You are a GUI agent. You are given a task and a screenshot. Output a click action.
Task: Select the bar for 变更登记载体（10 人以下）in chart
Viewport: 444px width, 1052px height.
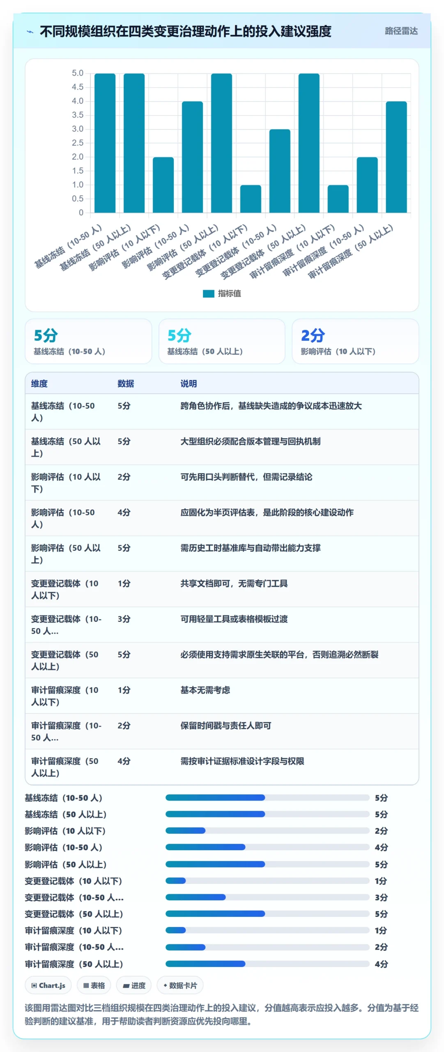point(251,199)
